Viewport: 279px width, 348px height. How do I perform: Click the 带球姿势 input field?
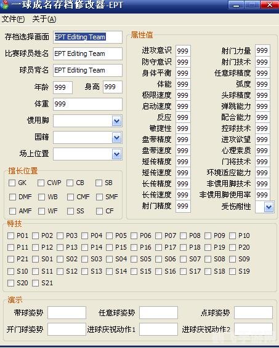click(67, 313)
